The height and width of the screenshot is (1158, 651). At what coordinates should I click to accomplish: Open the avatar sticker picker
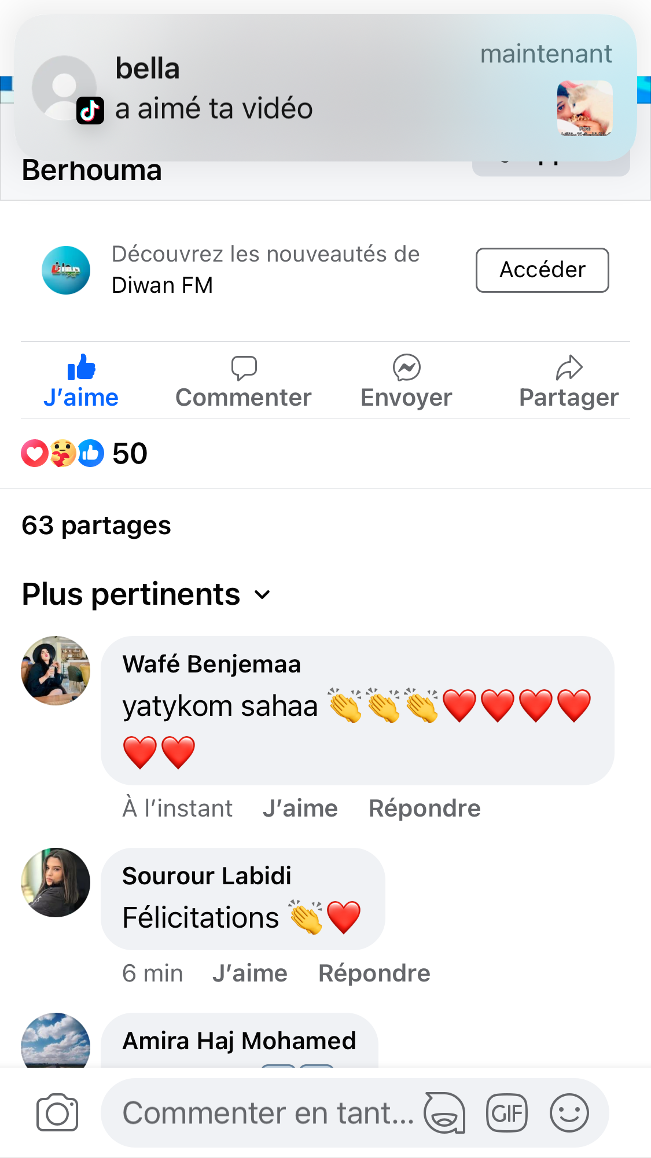coord(444,1113)
